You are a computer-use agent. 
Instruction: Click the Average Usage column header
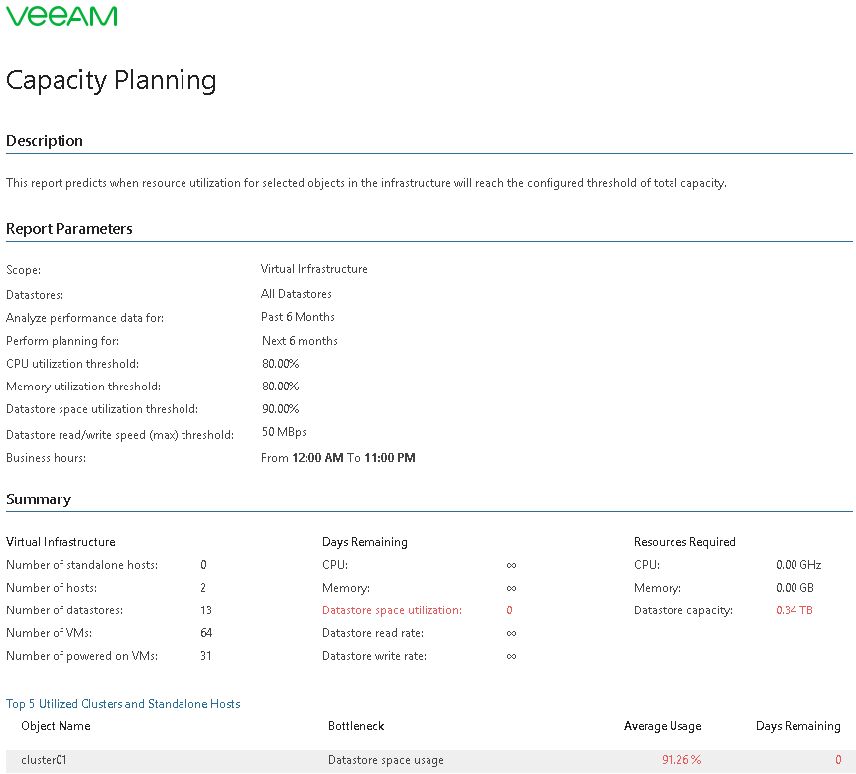coord(662,726)
